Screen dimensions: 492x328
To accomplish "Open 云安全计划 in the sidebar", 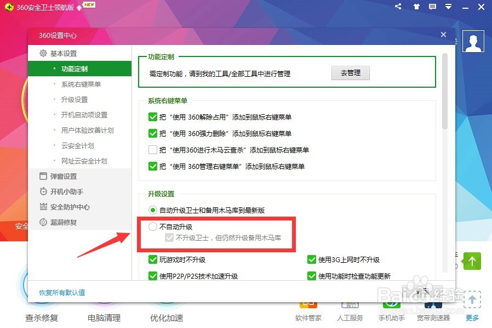I will (77, 145).
